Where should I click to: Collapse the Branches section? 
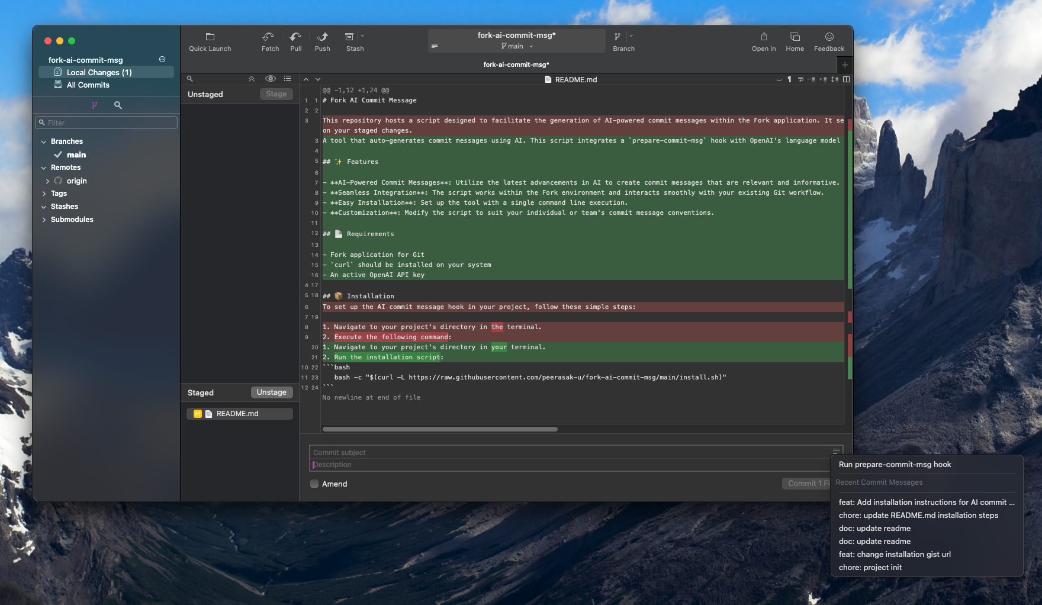(44, 141)
